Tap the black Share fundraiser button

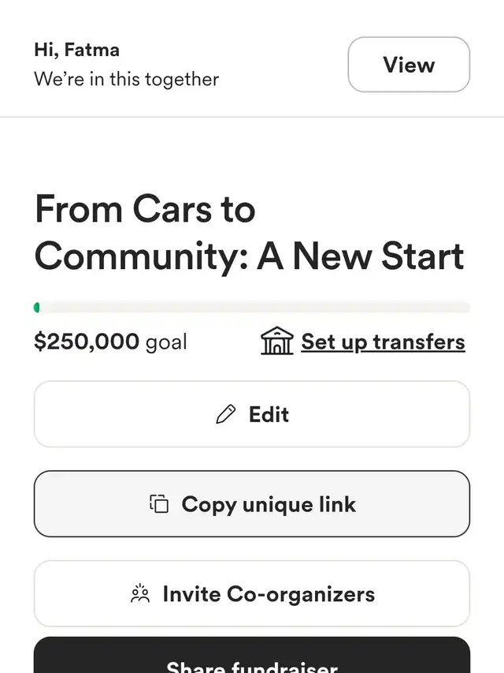pos(252,656)
